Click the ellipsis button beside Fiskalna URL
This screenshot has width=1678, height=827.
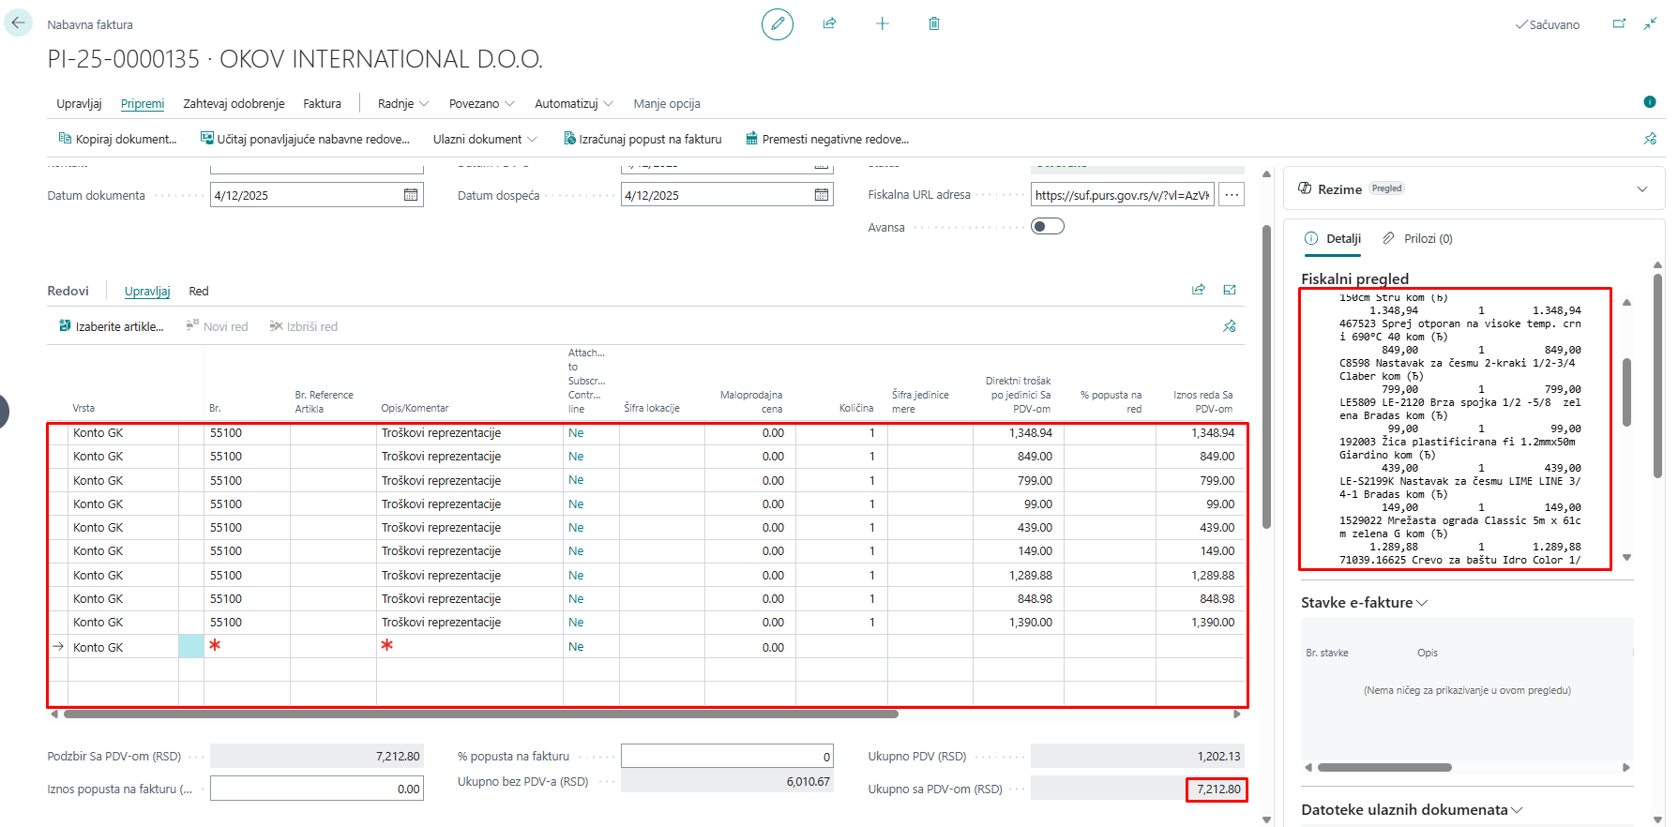coord(1232,195)
